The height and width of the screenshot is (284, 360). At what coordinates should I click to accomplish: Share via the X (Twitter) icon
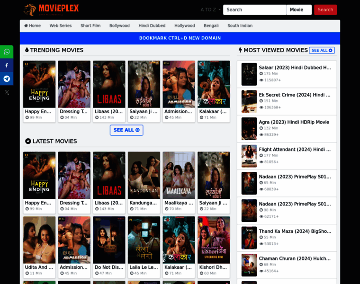click(x=7, y=92)
